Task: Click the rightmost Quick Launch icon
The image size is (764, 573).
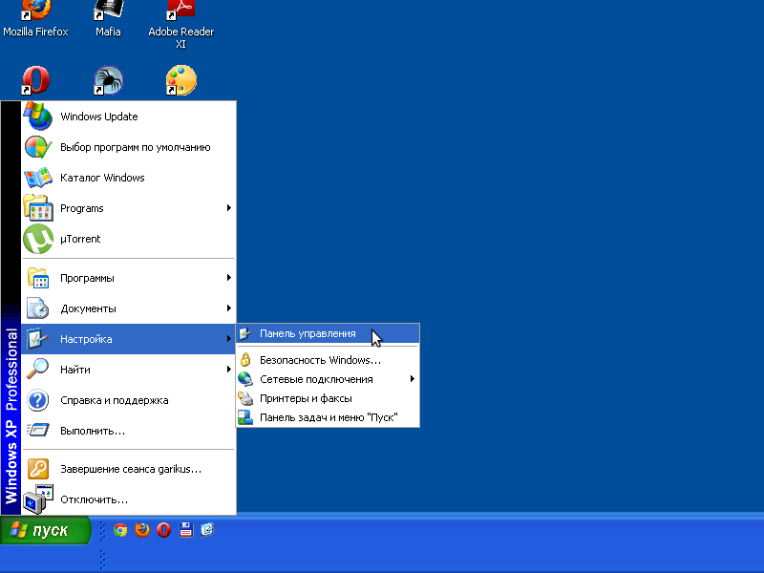Action: (207, 530)
